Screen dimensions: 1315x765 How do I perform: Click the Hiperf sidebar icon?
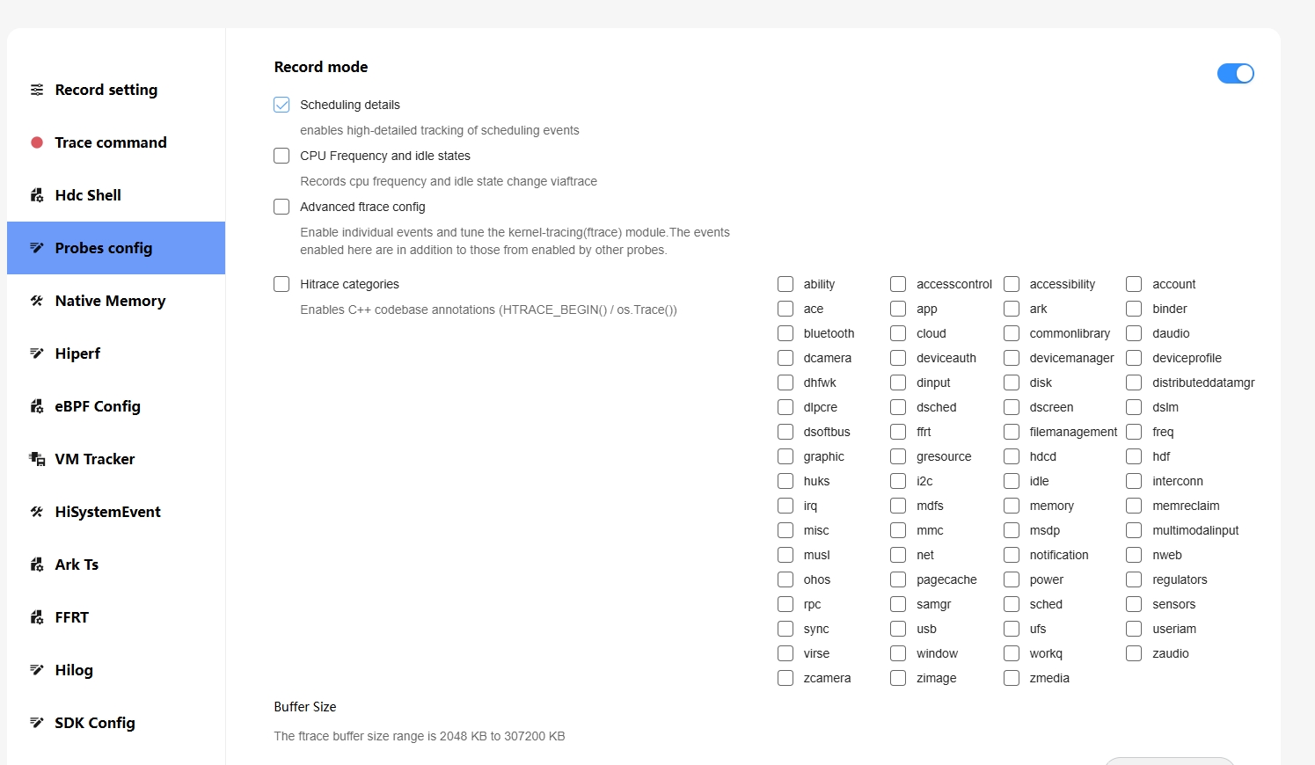click(37, 353)
